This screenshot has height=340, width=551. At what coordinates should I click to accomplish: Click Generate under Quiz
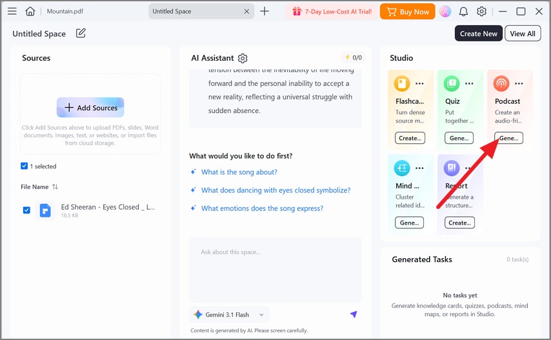tap(459, 138)
